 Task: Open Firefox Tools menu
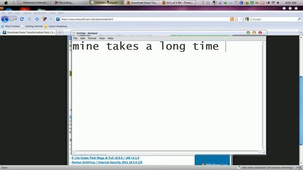53,13
